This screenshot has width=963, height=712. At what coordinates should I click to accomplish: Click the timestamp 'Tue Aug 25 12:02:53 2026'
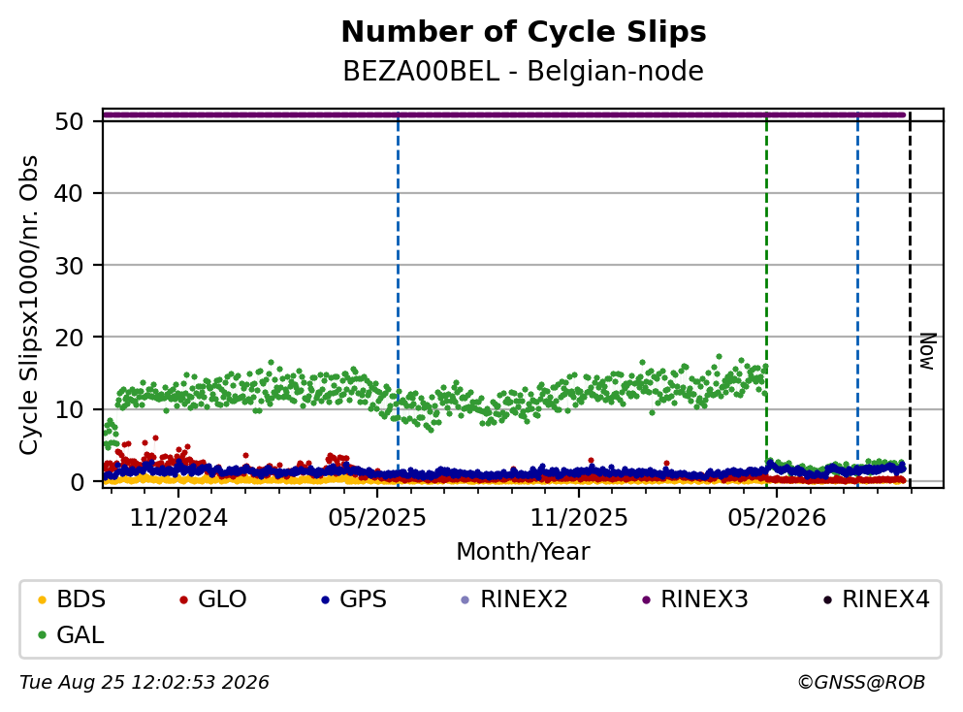144,683
